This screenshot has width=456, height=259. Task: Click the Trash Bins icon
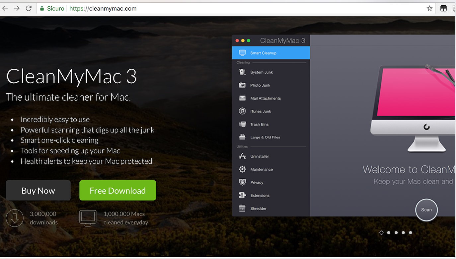coord(243,124)
